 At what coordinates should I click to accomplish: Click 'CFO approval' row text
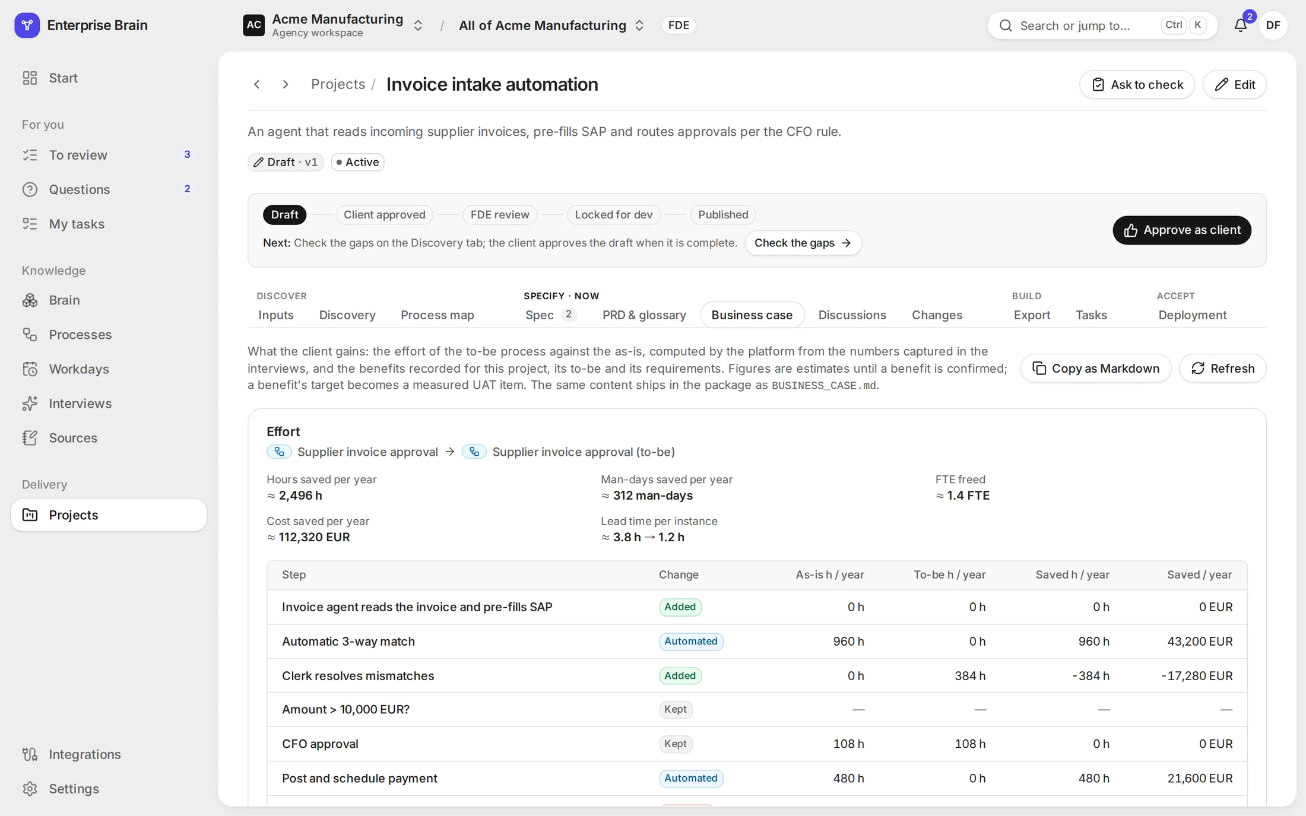(x=320, y=744)
